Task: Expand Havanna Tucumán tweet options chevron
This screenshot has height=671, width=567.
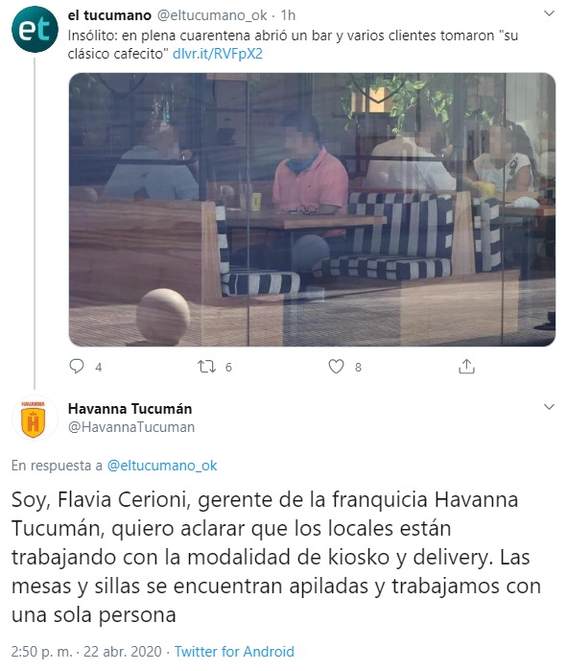Action: [x=549, y=407]
